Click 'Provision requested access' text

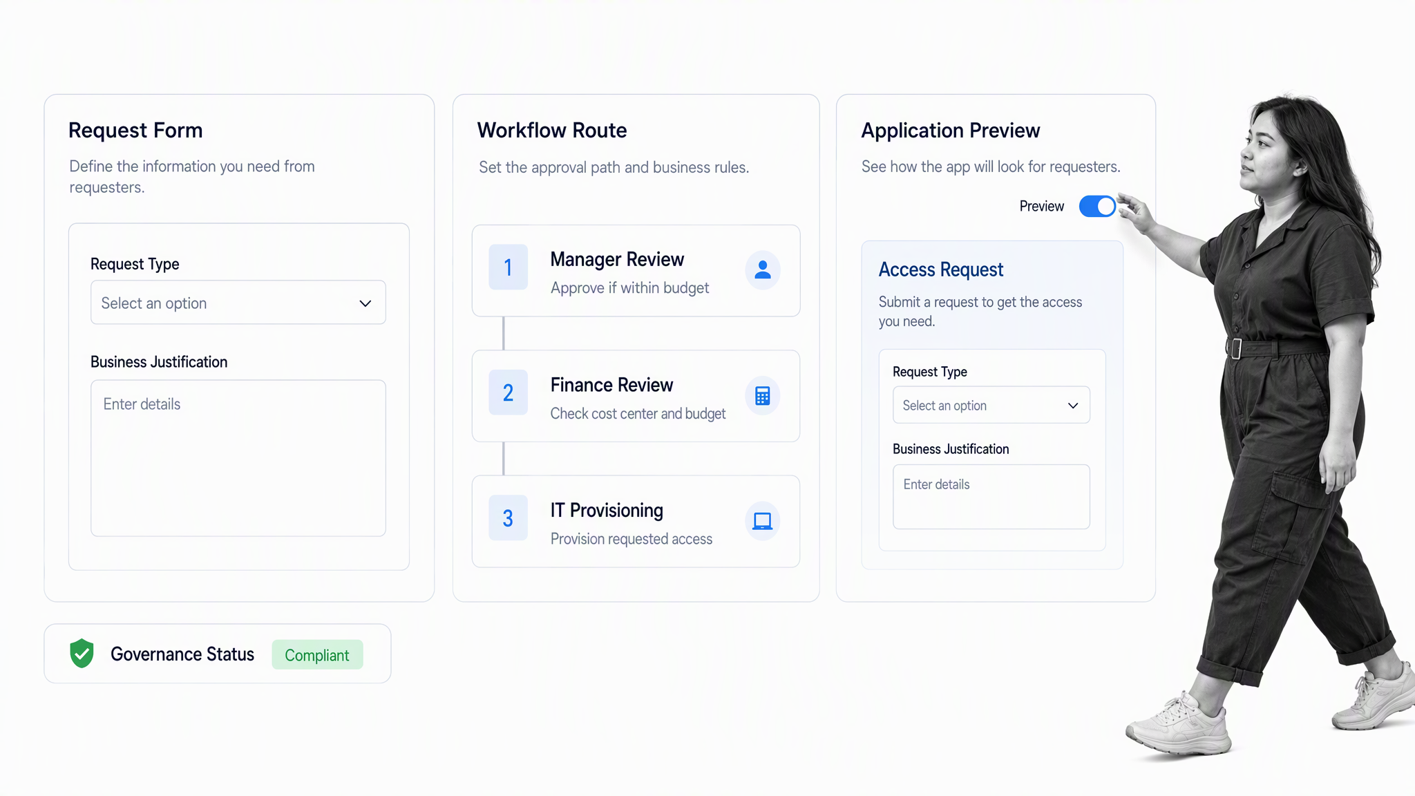pyautogui.click(x=631, y=539)
